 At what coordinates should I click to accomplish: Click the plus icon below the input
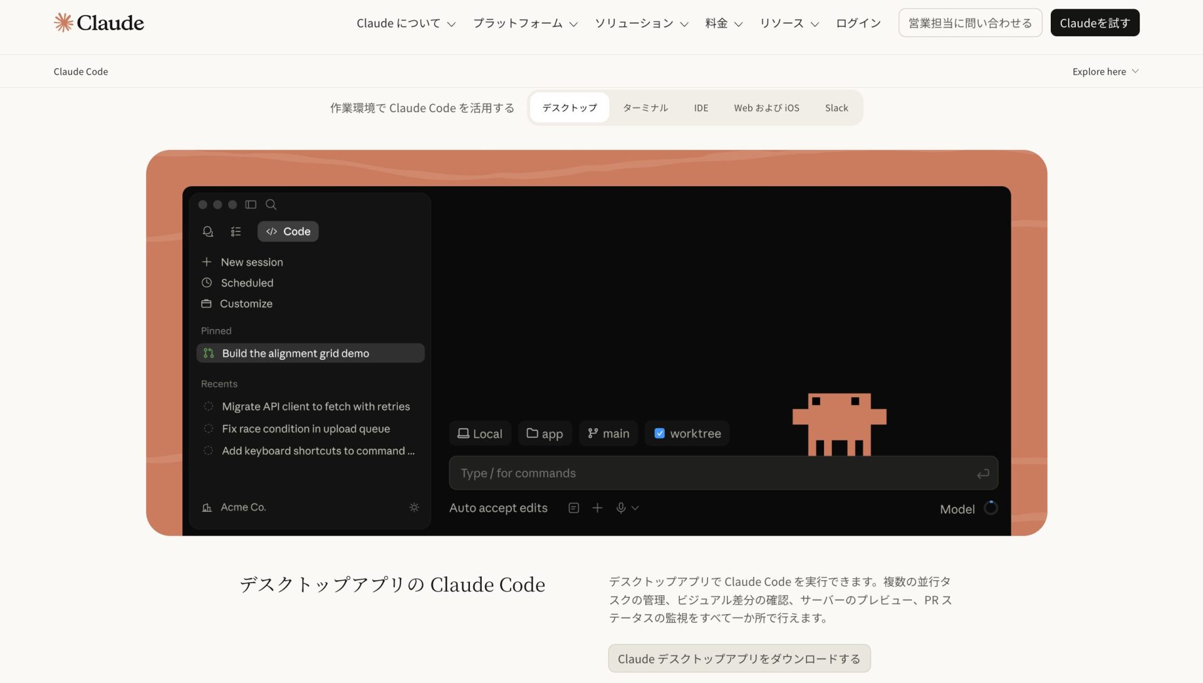point(597,508)
